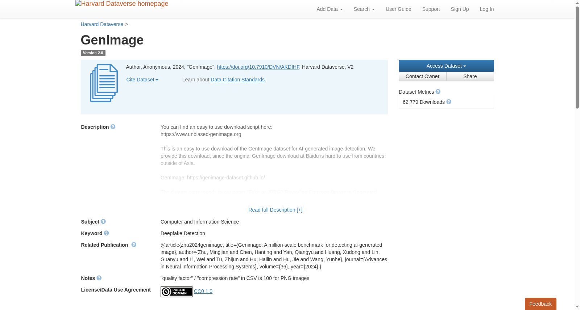This screenshot has height=310, width=580.
Task: Click the Keyword help question icon
Action: tap(106, 233)
